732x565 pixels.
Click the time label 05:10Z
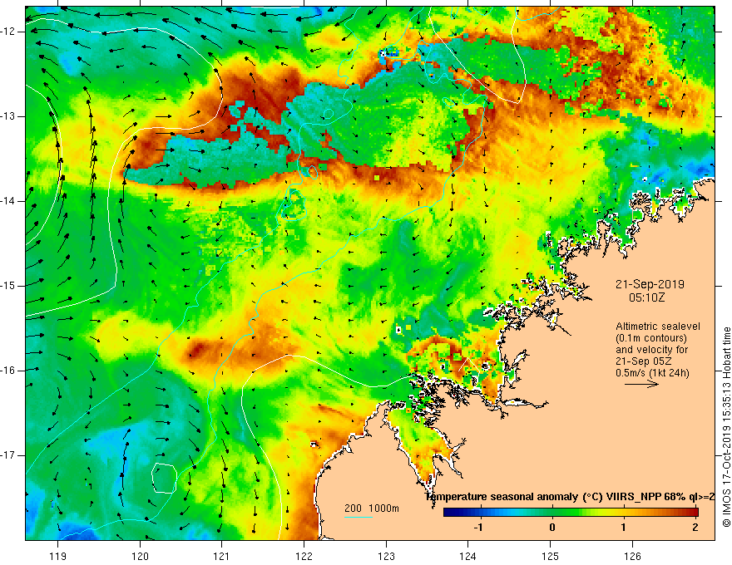[646, 297]
